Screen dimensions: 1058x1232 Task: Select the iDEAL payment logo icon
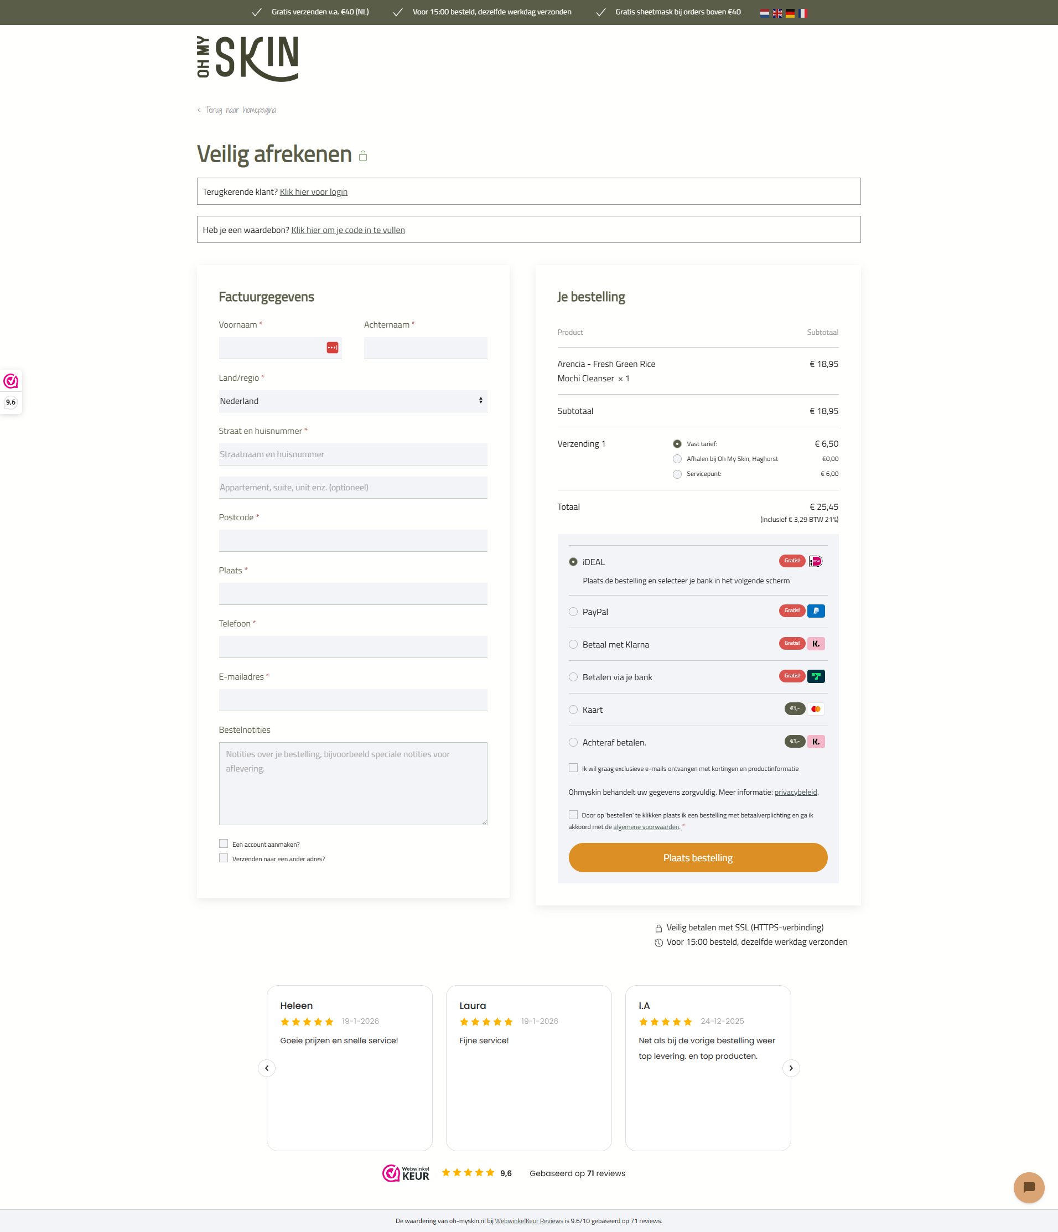(816, 561)
